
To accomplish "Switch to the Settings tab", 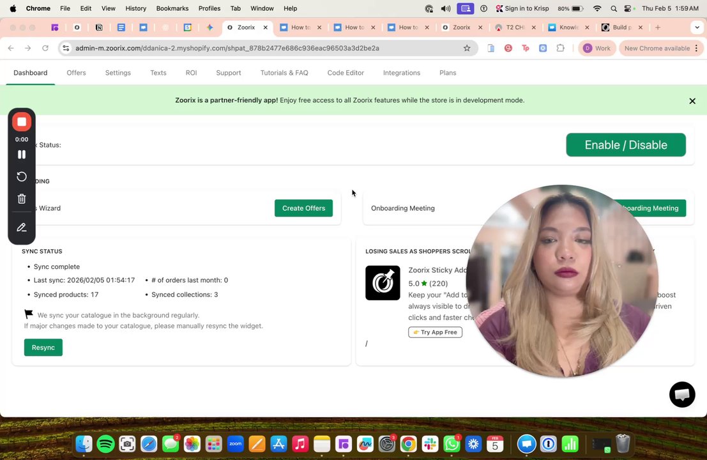I will click(x=118, y=73).
